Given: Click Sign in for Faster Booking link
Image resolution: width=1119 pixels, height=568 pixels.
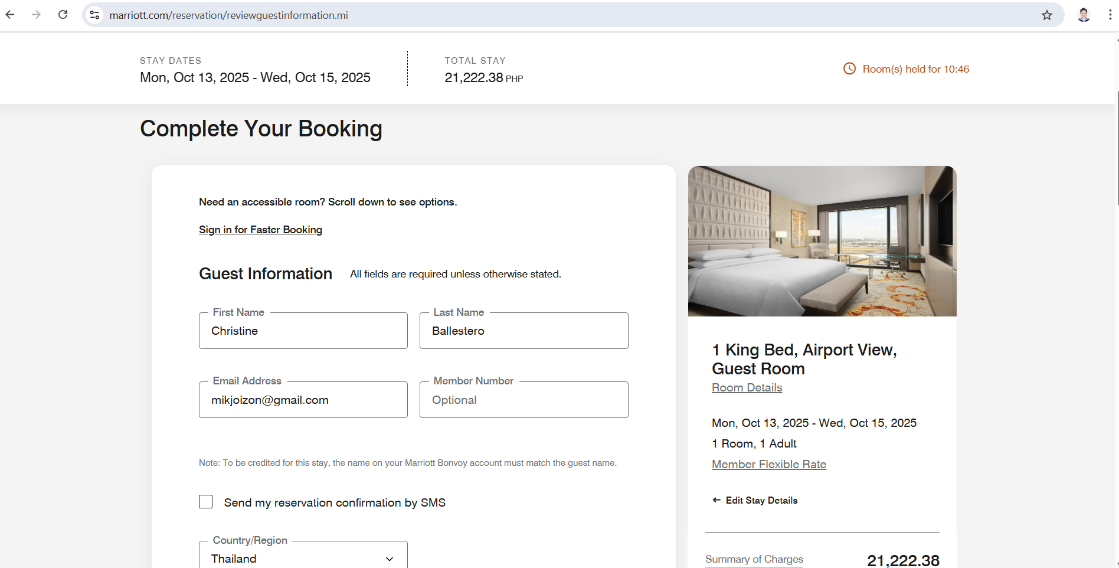Looking at the screenshot, I should tap(260, 230).
